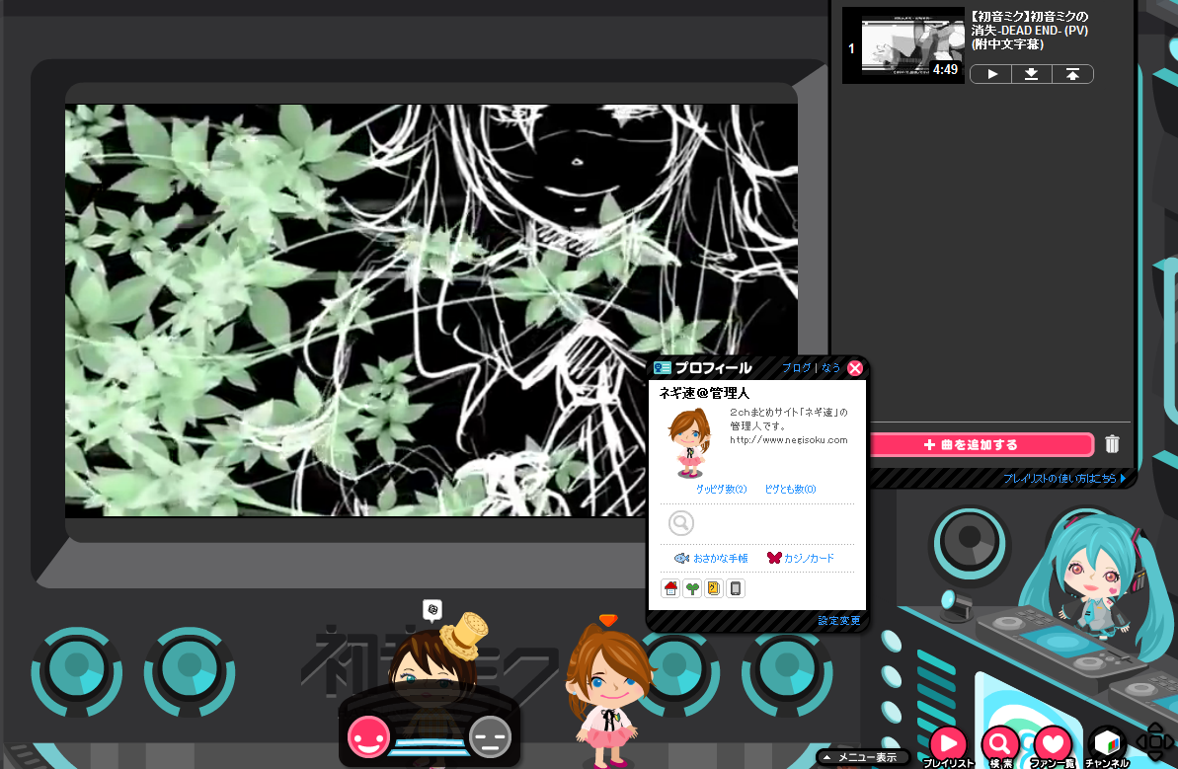
Task: Open the プレイリストの使い方はこちら help link
Action: (x=1064, y=479)
